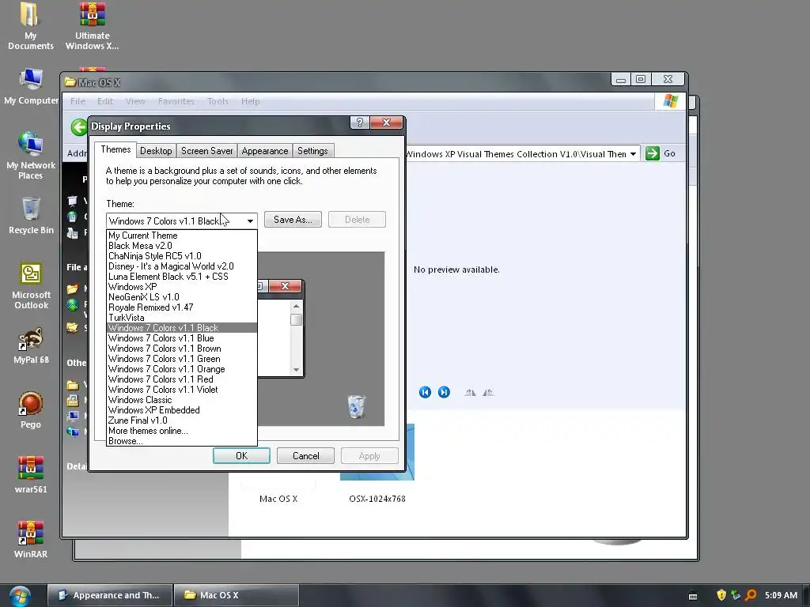Open the File menu in Mac OS X window

(78, 101)
